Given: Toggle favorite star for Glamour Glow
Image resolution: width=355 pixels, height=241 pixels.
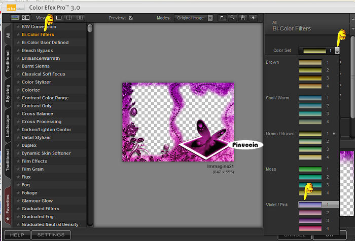Looking at the screenshot, I should coord(18,201).
